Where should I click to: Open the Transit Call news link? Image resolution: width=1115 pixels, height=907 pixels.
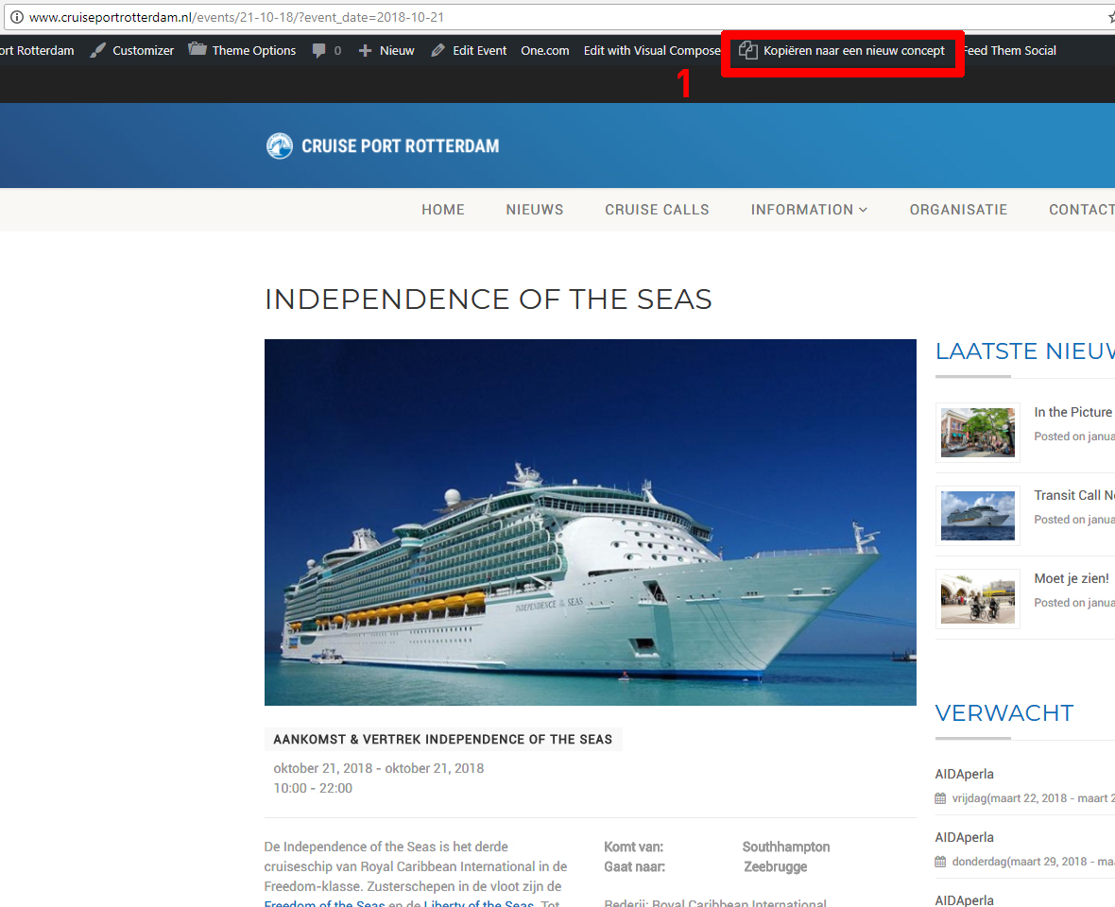click(x=1074, y=495)
